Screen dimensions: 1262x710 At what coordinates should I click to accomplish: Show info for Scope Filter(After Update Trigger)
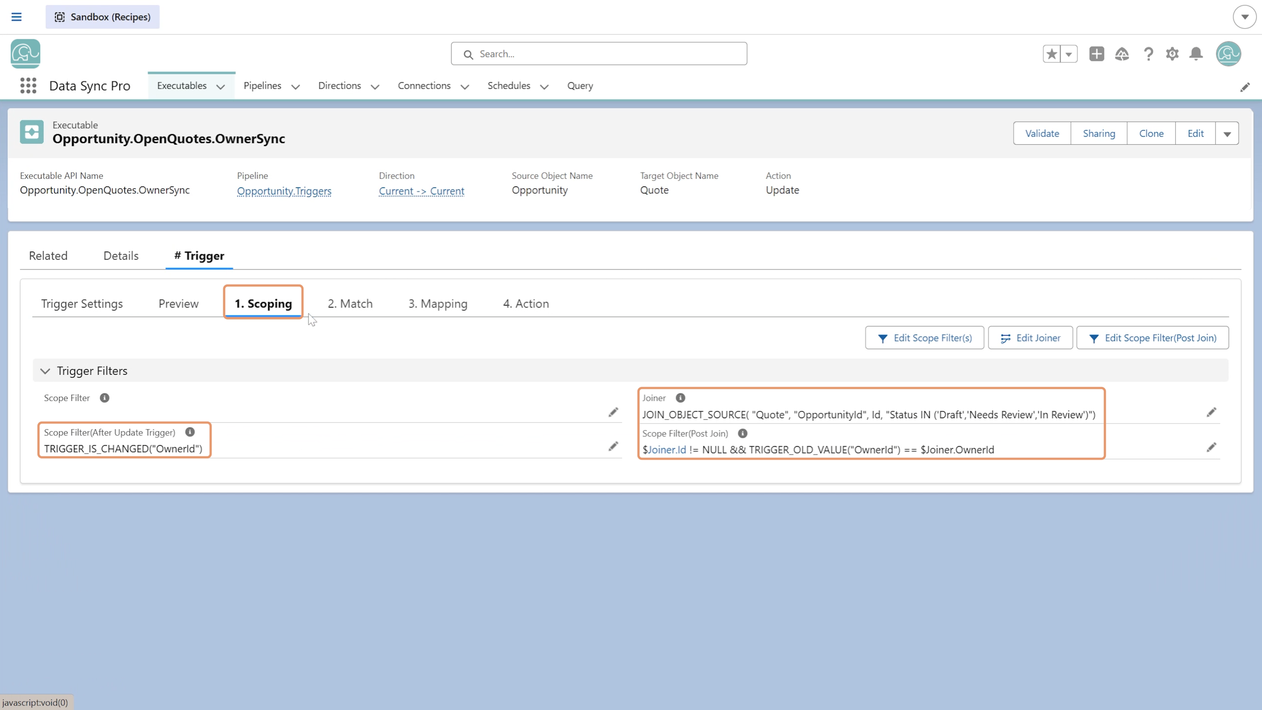click(x=190, y=432)
